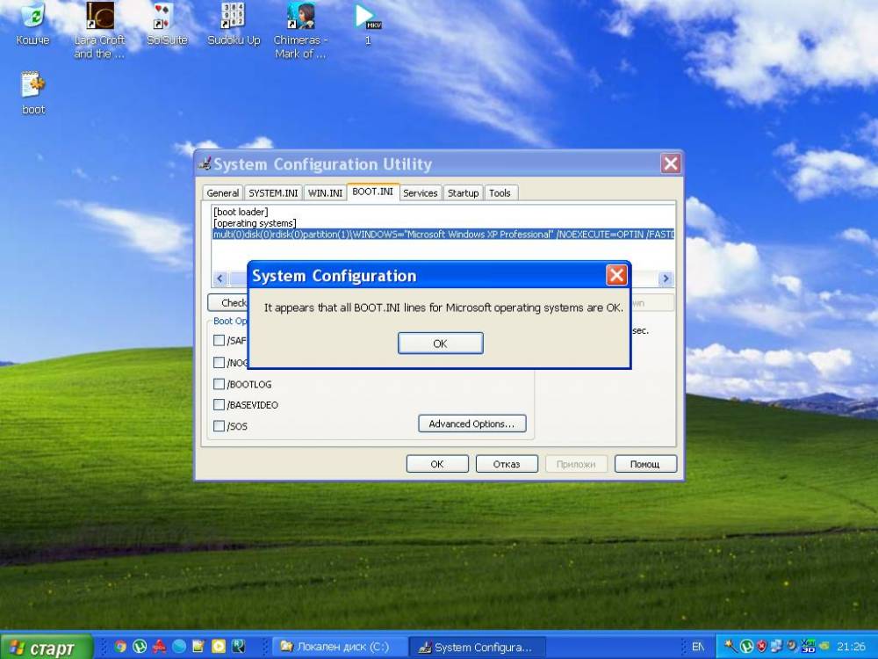878x659 pixels.
Task: Select the [operating systems] line
Action: point(255,223)
